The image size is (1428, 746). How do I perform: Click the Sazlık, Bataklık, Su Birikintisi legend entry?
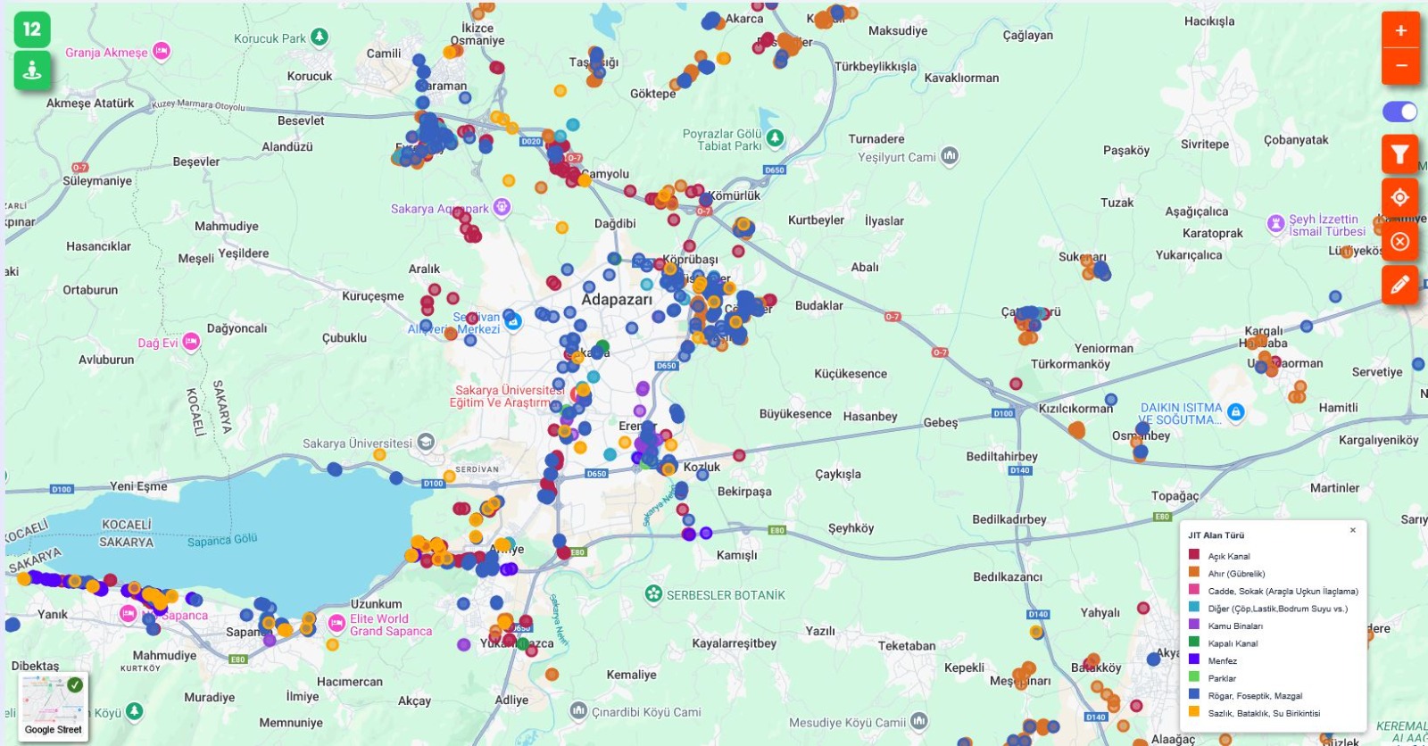[1263, 713]
